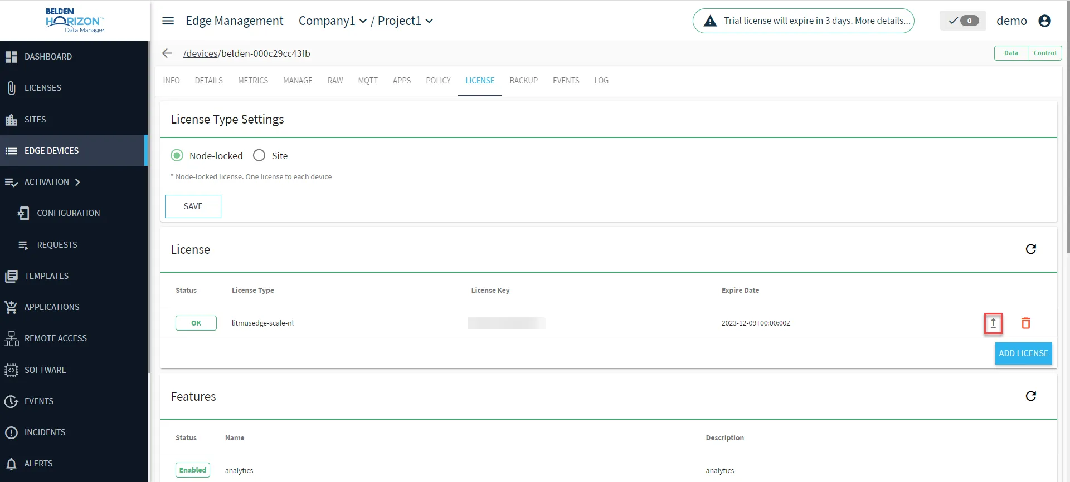The image size is (1070, 482).
Task: Select the LICENSE tab
Action: (480, 81)
